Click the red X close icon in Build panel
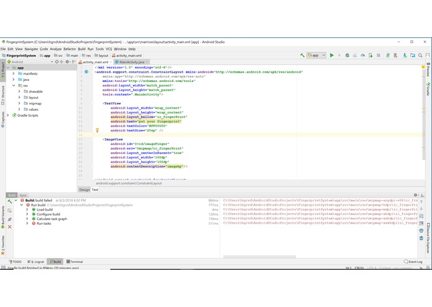The height and width of the screenshot is (307, 432). click(x=10, y=227)
